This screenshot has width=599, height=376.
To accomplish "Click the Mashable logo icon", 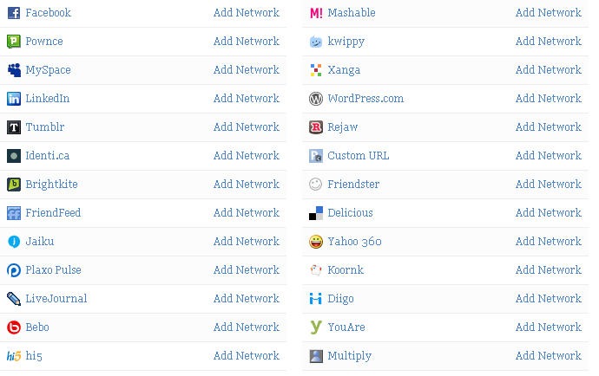I will tap(316, 13).
